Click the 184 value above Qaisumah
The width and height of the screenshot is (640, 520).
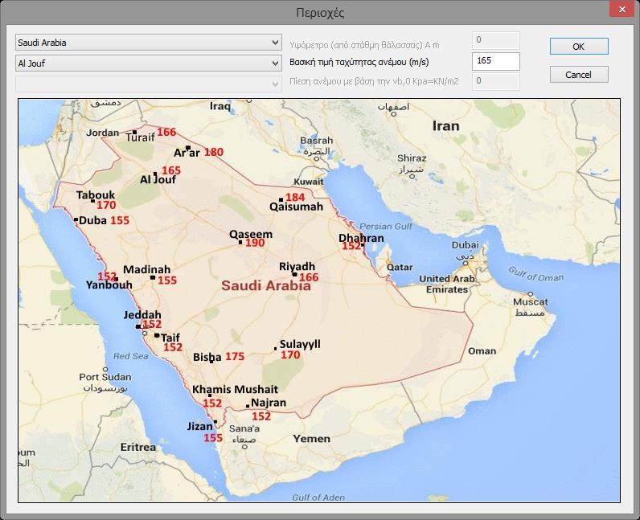click(295, 197)
